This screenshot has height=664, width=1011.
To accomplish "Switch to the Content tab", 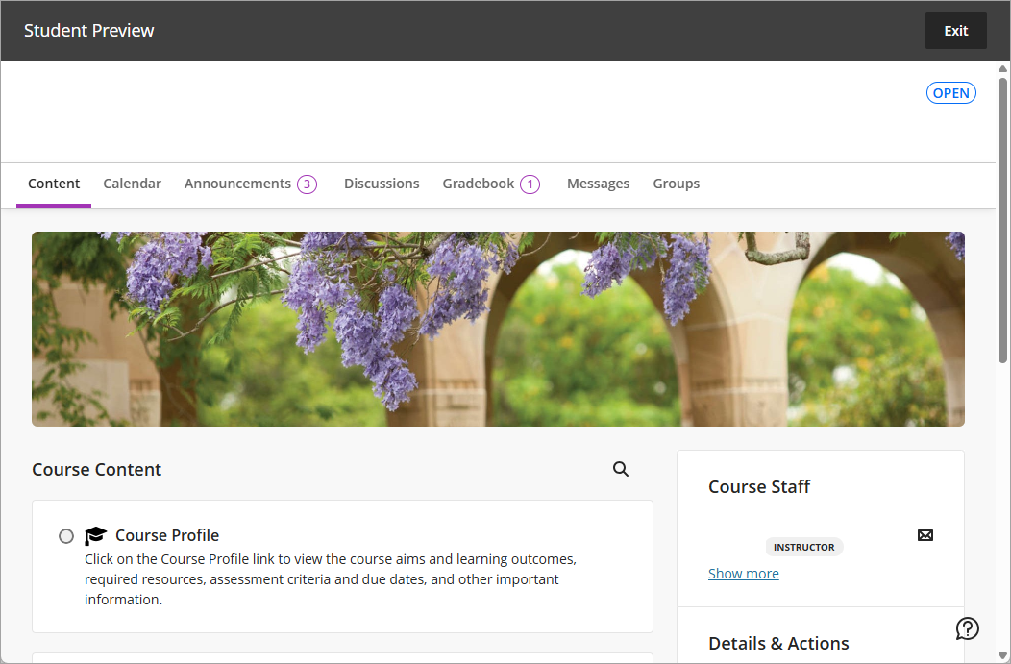I will pos(54,184).
